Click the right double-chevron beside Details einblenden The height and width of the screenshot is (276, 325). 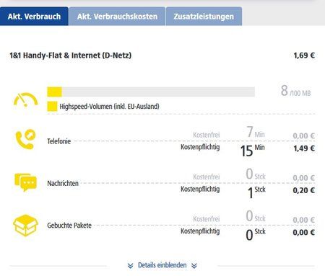194,265
